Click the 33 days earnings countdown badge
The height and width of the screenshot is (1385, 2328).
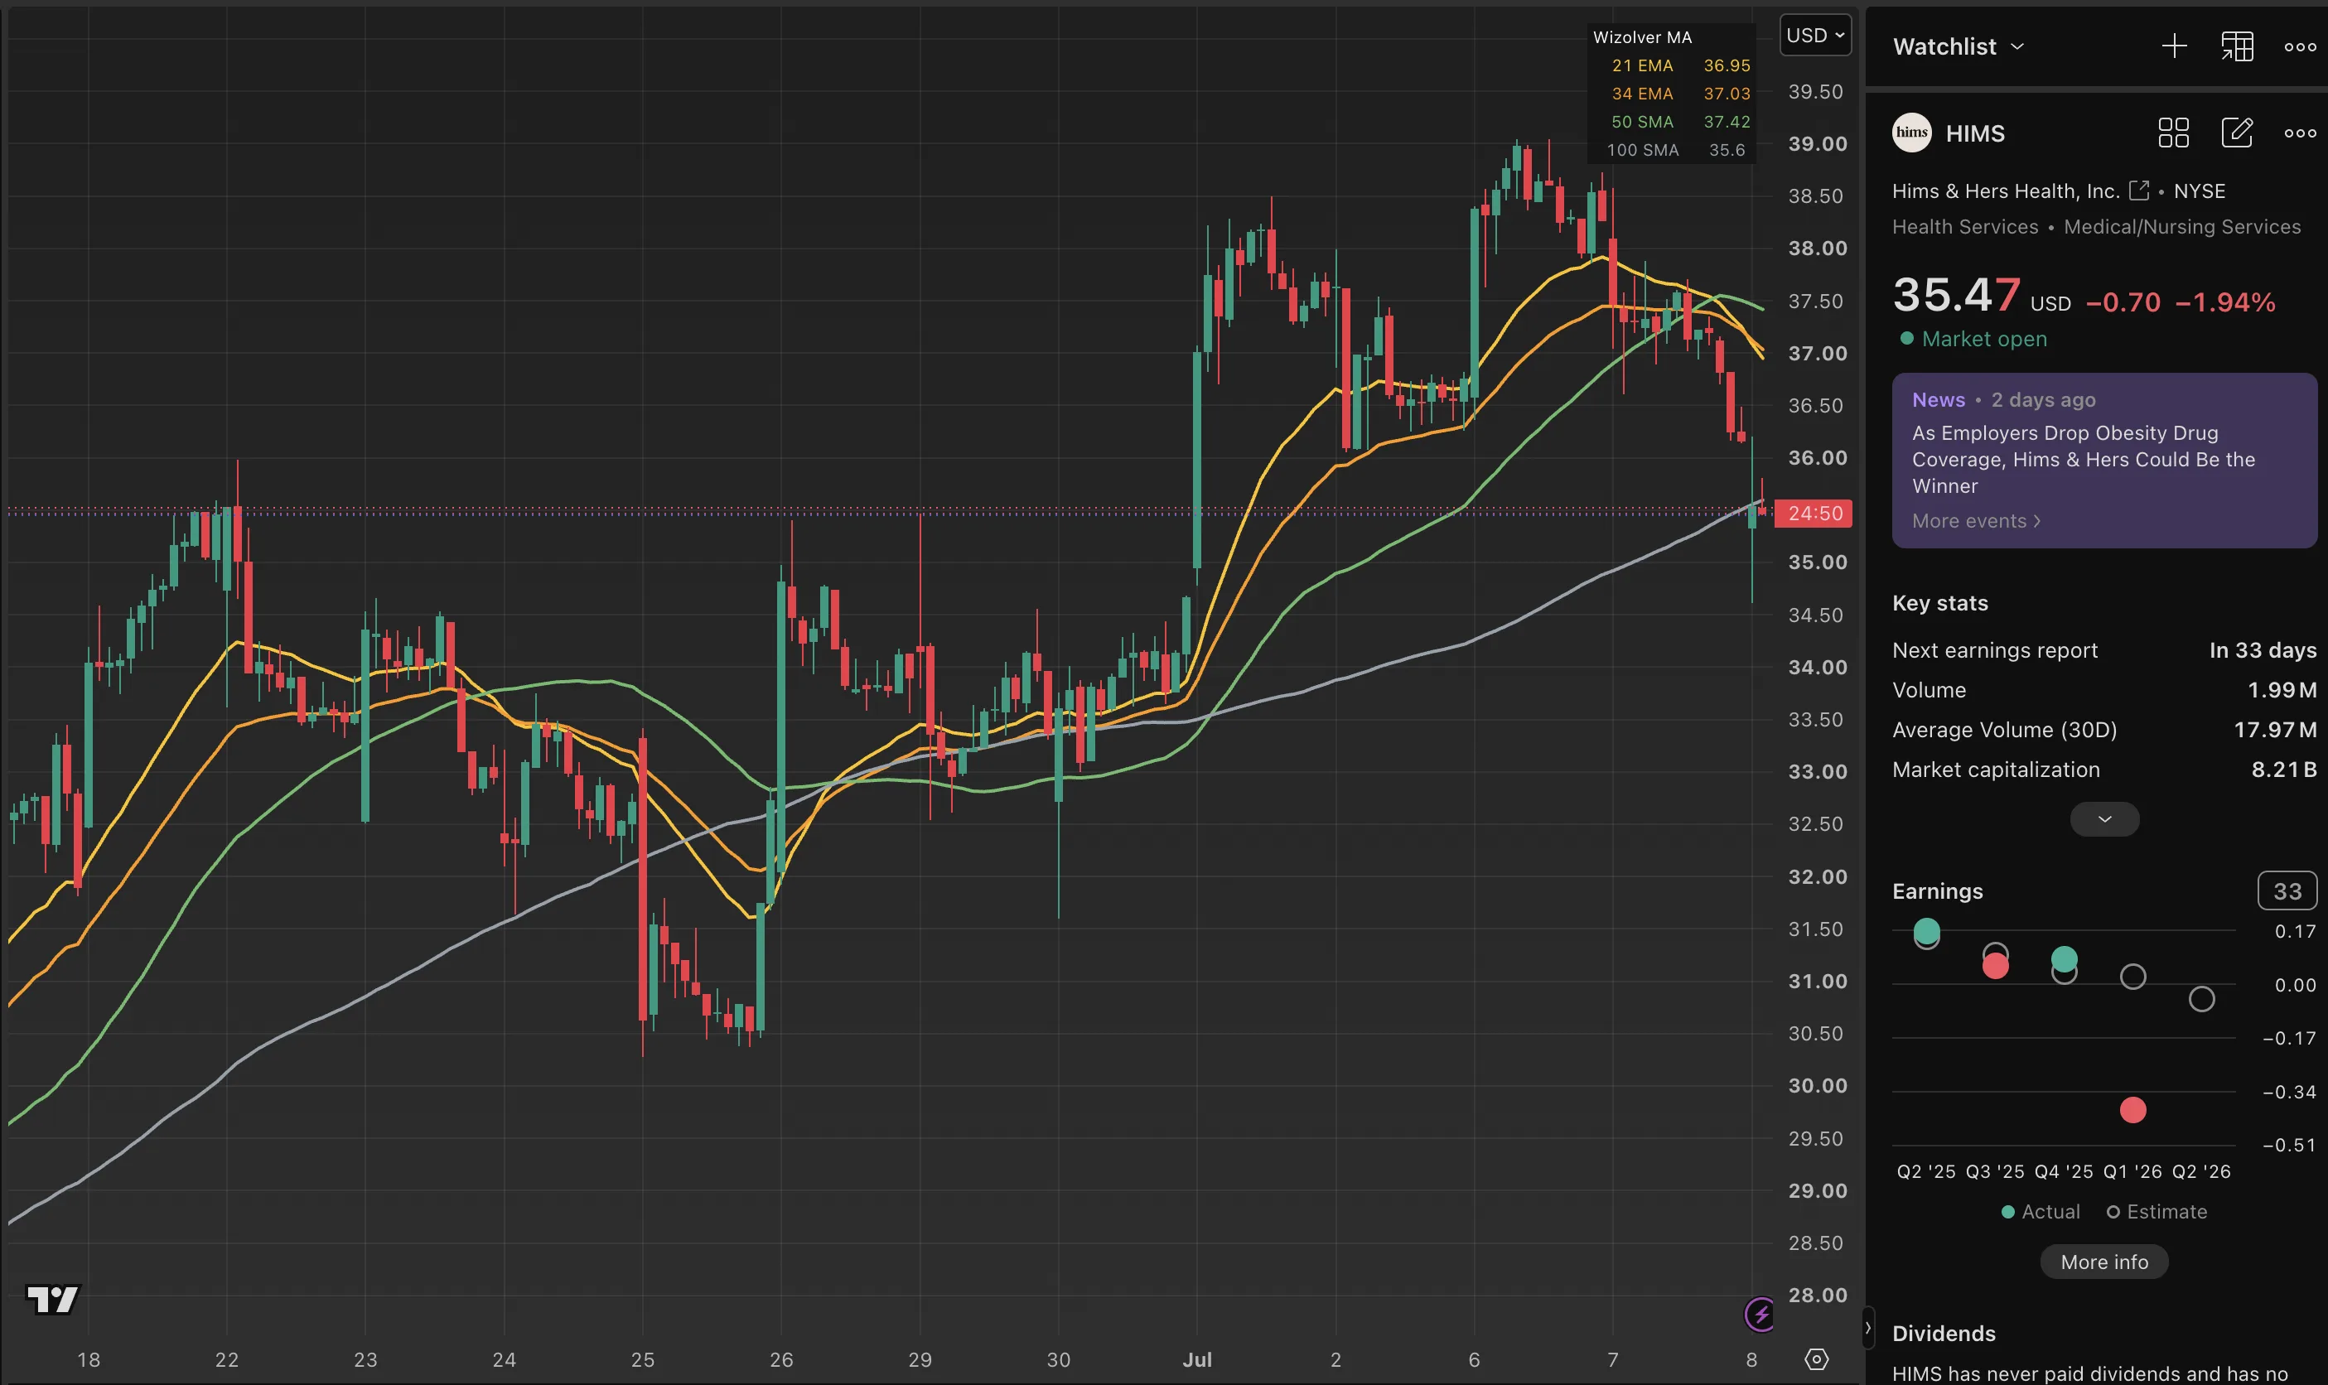coord(2286,891)
